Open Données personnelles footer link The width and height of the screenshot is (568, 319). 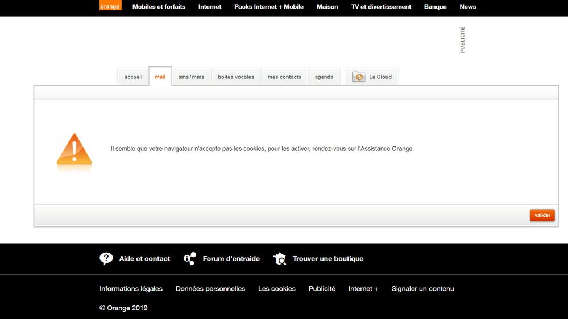click(x=210, y=288)
